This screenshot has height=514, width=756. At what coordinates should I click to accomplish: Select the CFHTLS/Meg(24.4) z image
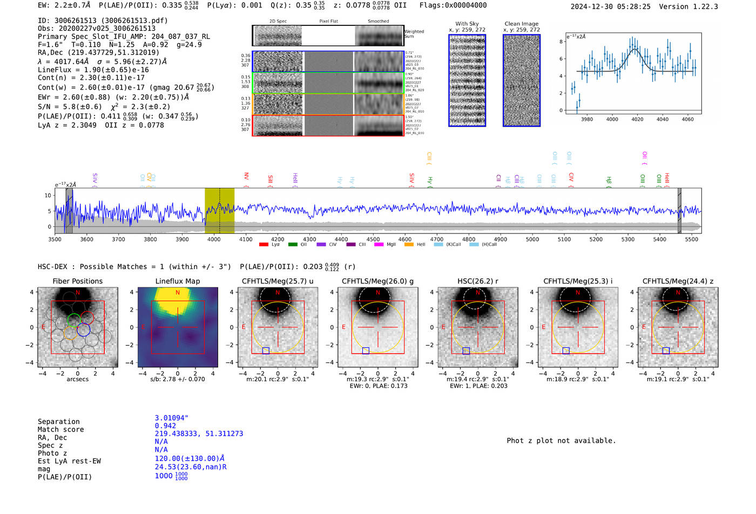[x=678, y=327]
